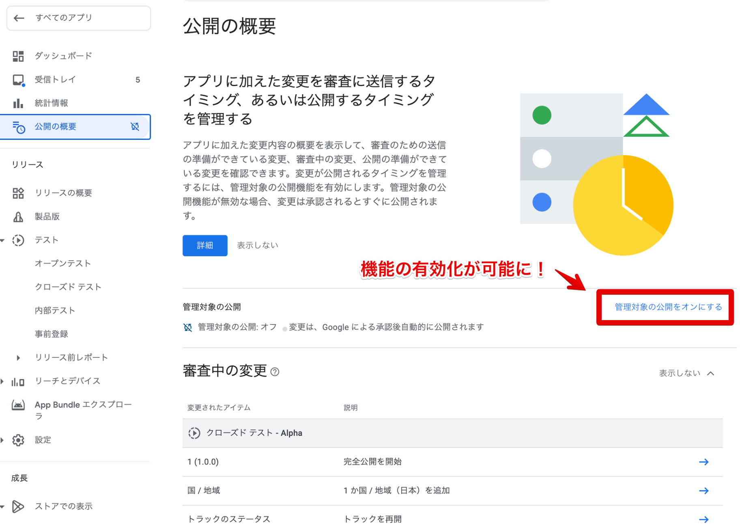Dismiss the banner with 表示しない link
The height and width of the screenshot is (524, 740).
coord(257,245)
